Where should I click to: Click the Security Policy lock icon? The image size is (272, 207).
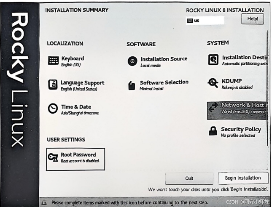pyautogui.click(x=213, y=131)
